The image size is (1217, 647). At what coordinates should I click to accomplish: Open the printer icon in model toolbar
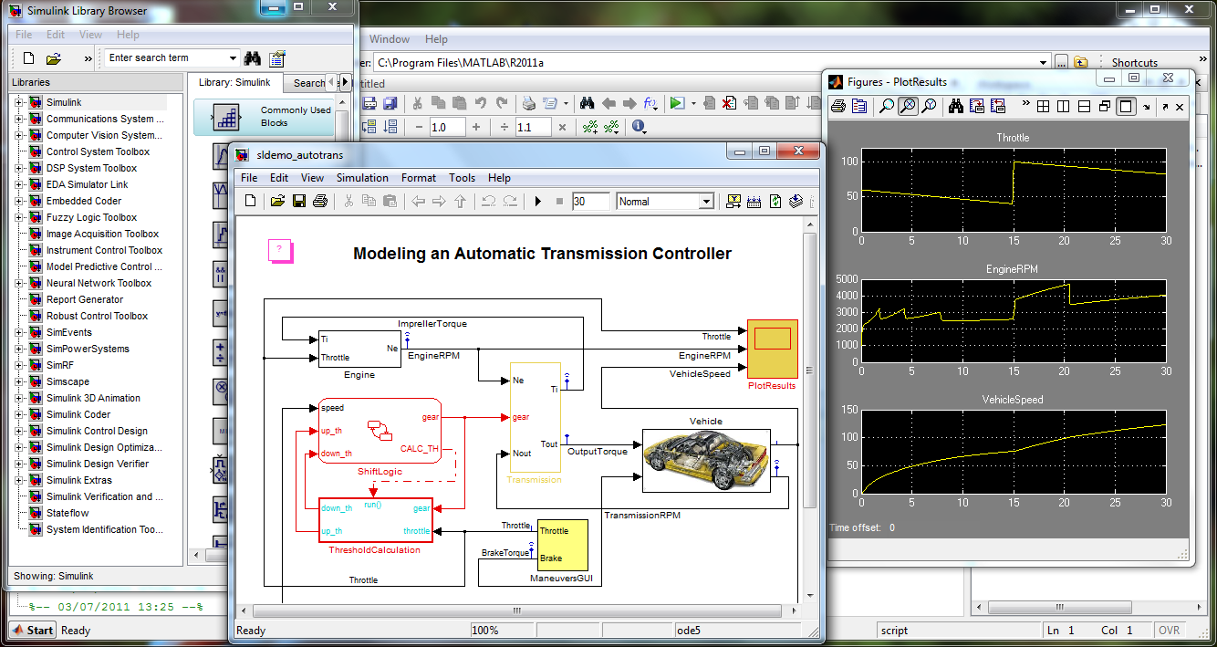coord(319,200)
